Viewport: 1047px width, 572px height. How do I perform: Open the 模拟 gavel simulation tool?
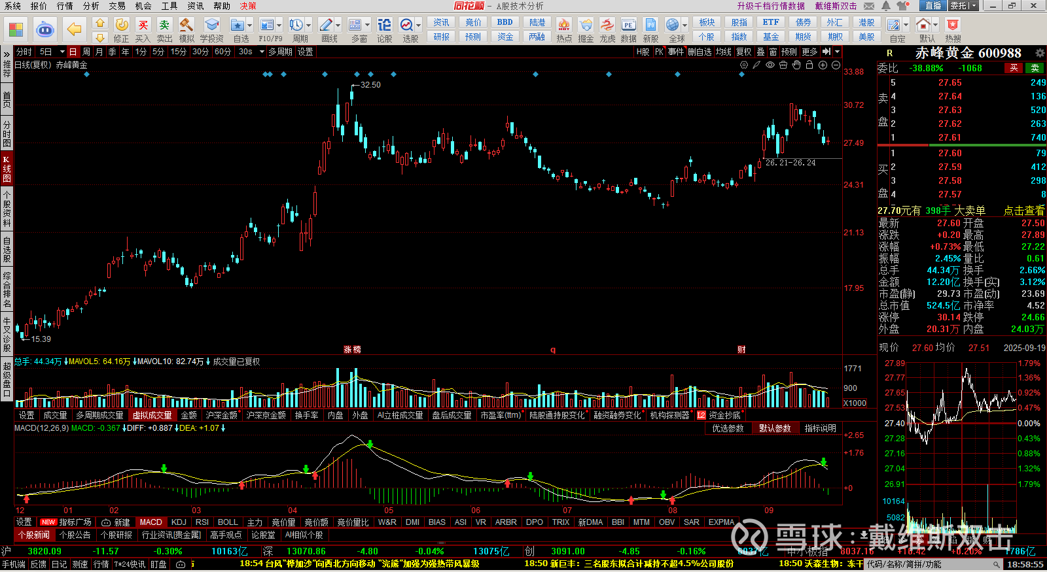coord(186,29)
